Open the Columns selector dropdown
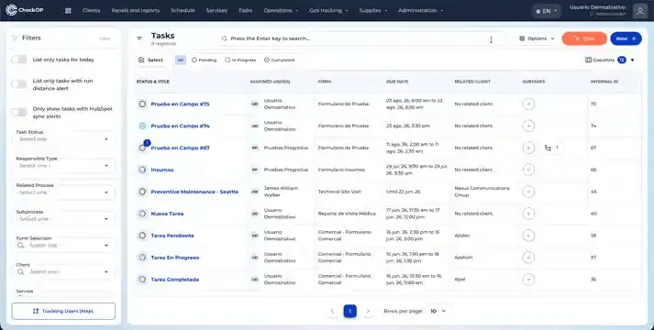Image resolution: width=654 pixels, height=330 pixels. click(x=610, y=60)
